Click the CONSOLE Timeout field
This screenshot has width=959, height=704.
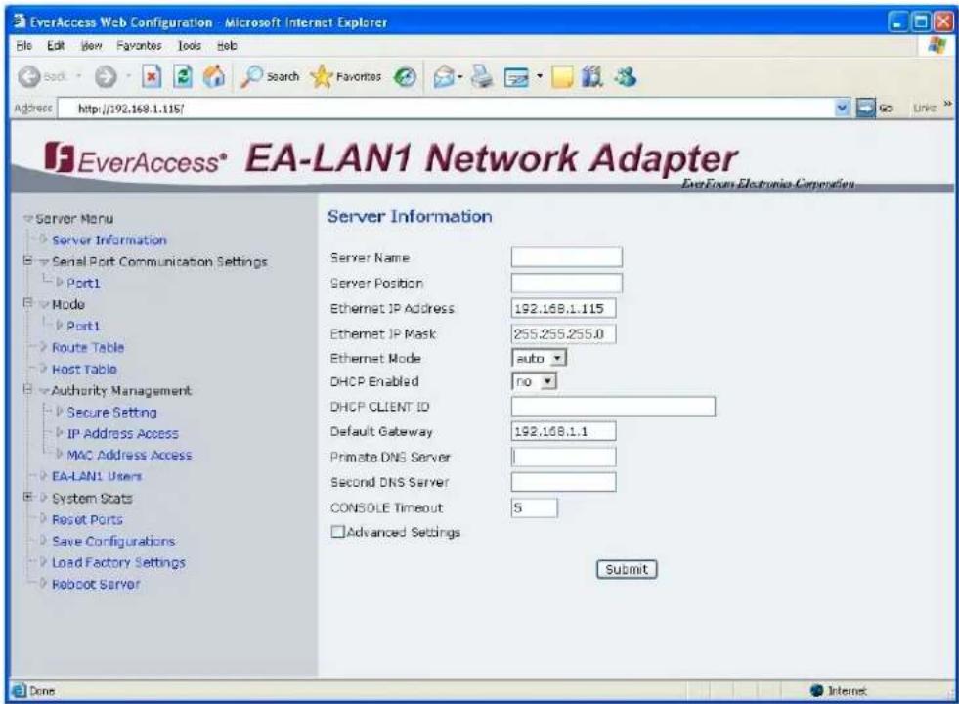point(534,507)
